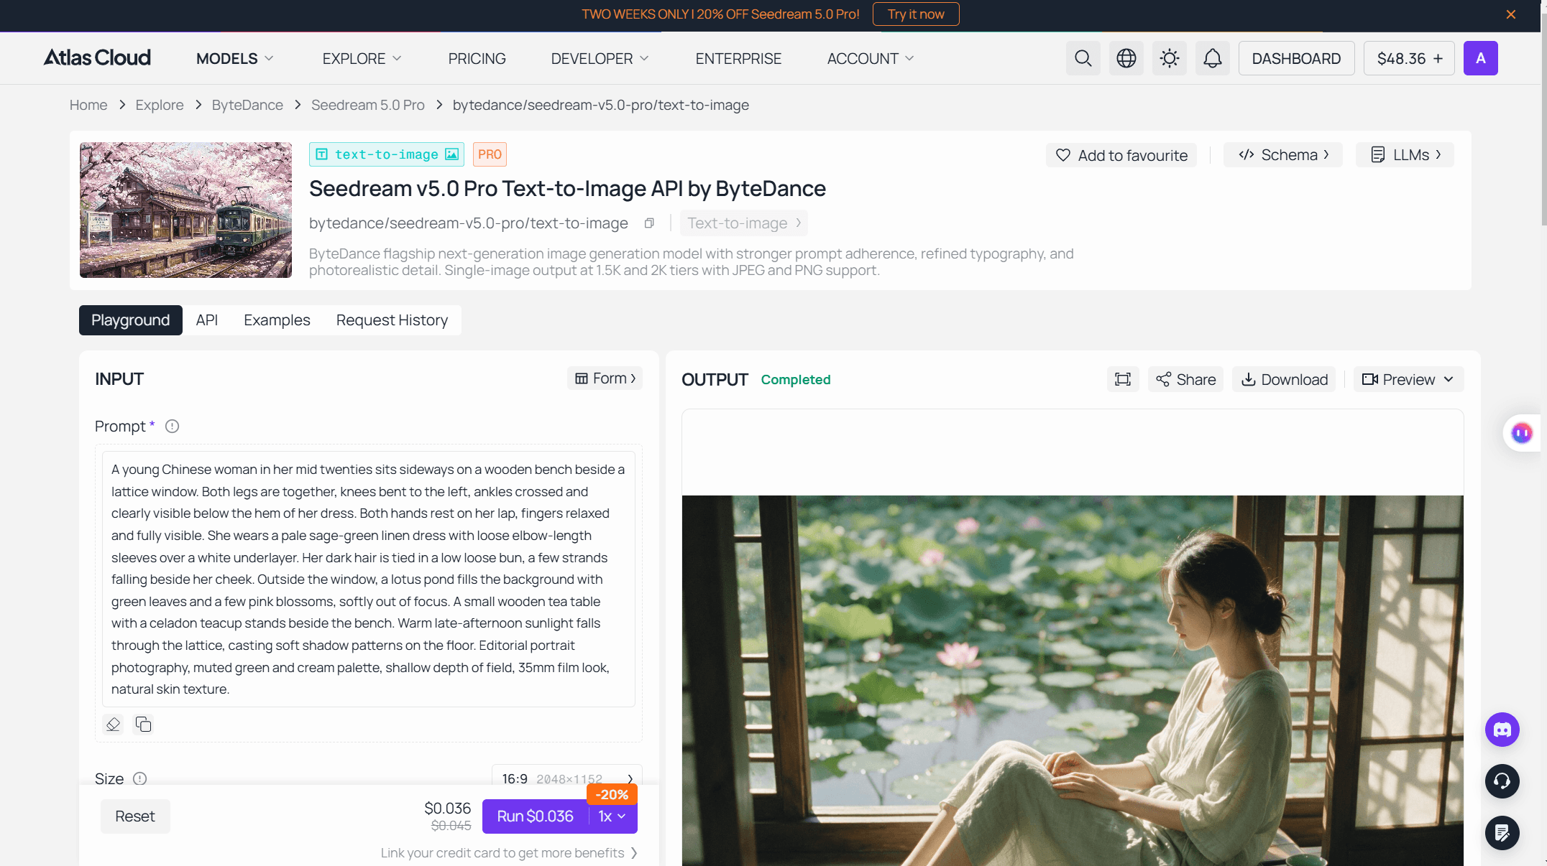Add to favourite heart toggle
The height and width of the screenshot is (866, 1547).
(1121, 155)
